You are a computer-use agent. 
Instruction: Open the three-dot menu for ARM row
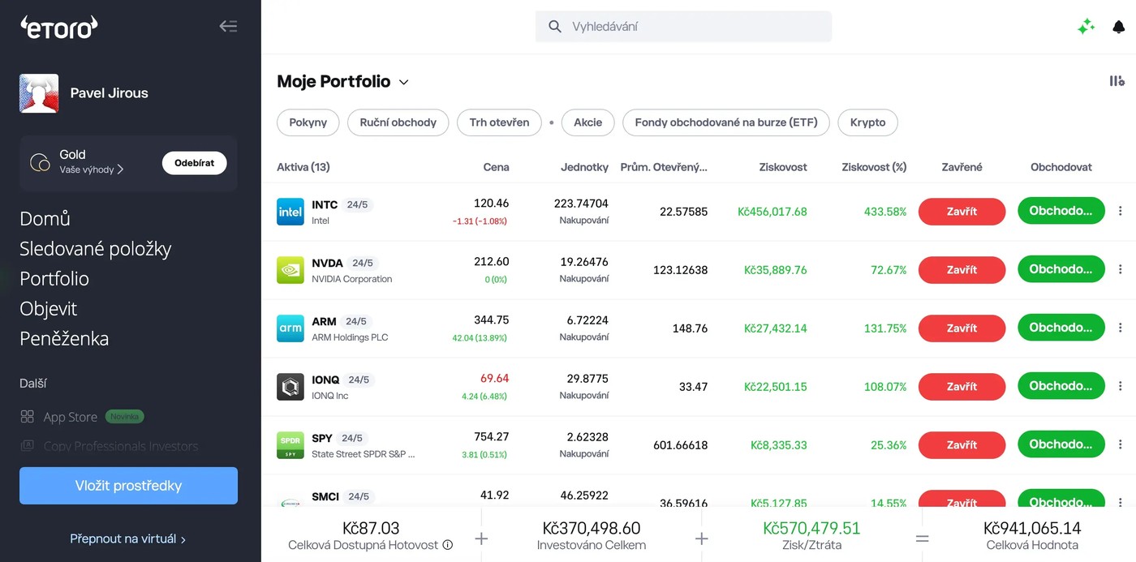(1121, 328)
